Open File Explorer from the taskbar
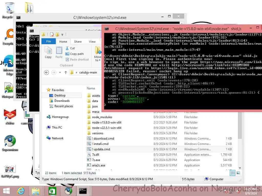The width and height of the screenshot is (262, 196). tap(36, 191)
